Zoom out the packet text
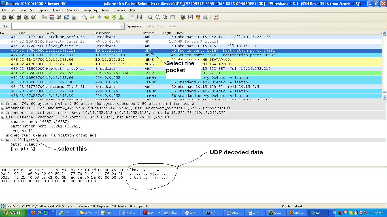 point(158,17)
